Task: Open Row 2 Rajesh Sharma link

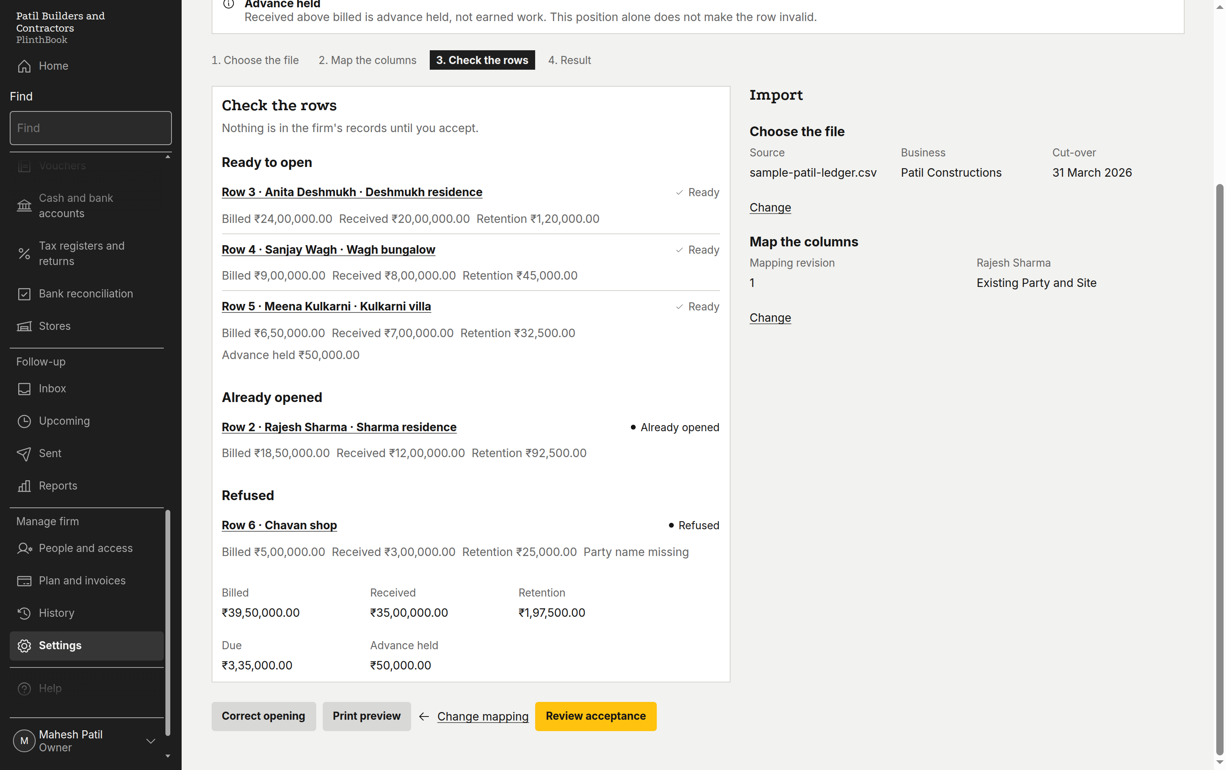Action: [339, 427]
